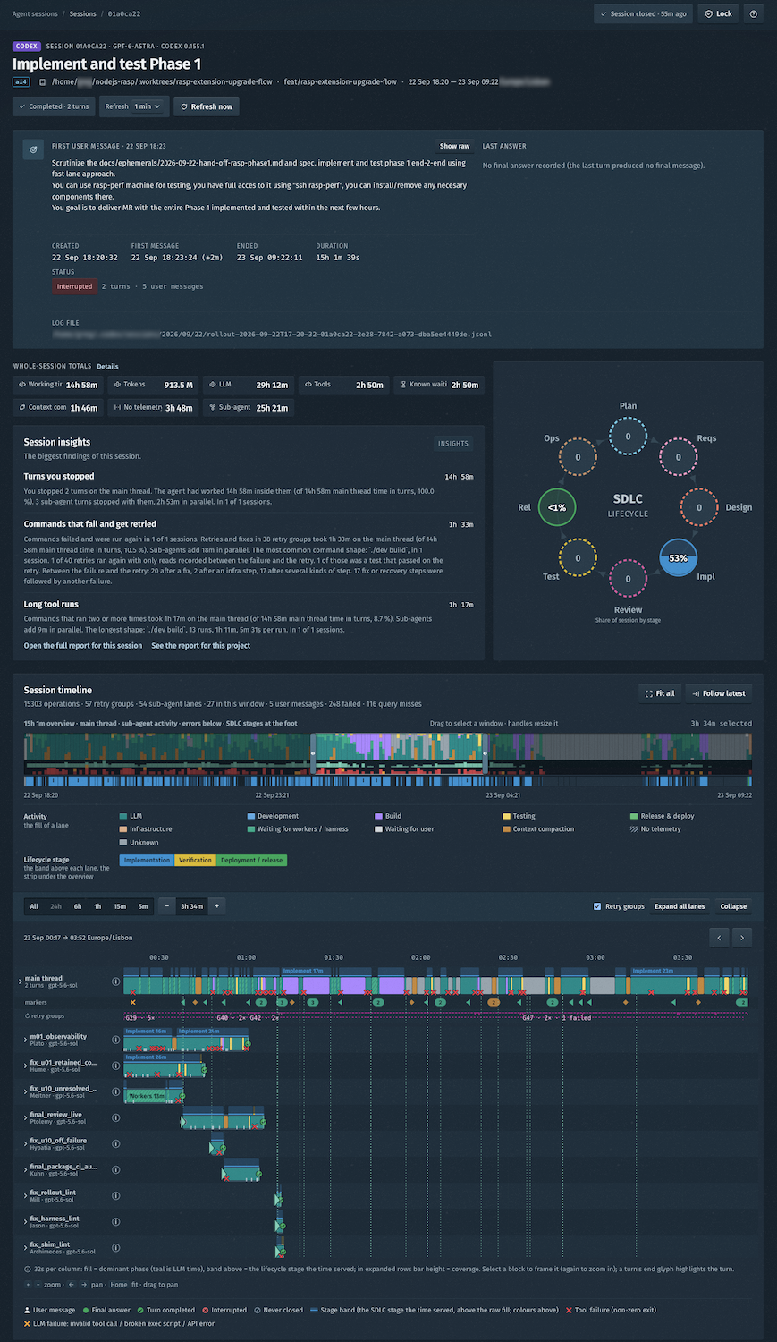
Task: Expand the fix_rollout_lint lane
Action: tap(26, 1195)
